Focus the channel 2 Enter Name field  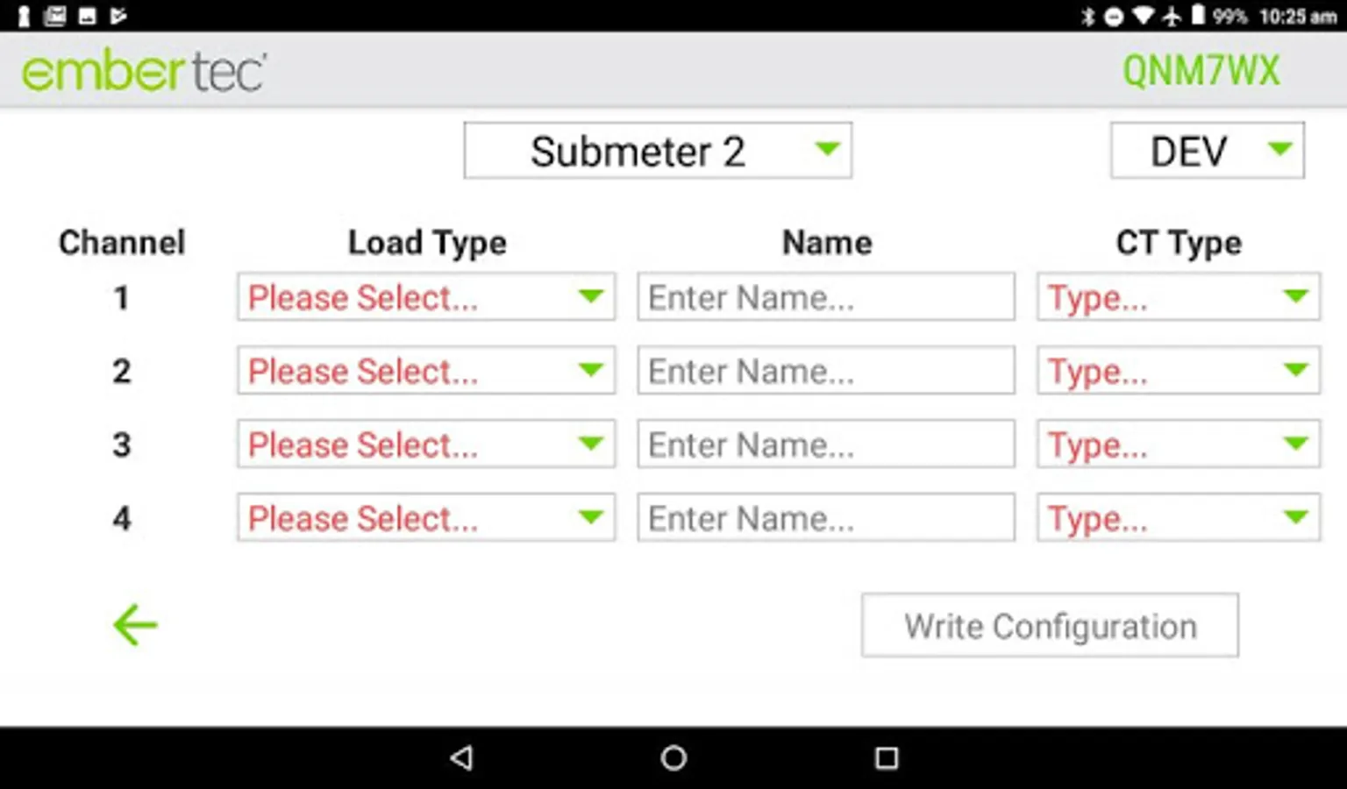point(825,371)
